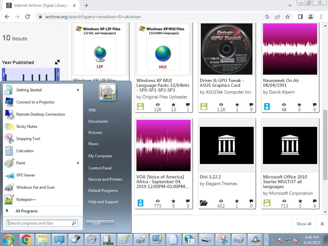This screenshot has height=246, width=328.
Task: Click the share page icon in address bar
Action: point(277,17)
